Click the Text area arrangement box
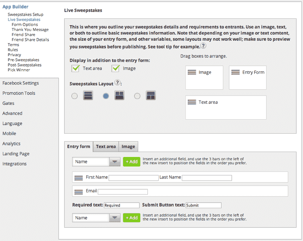Image resolution: width=303 pixels, height=241 pixels. (226, 107)
